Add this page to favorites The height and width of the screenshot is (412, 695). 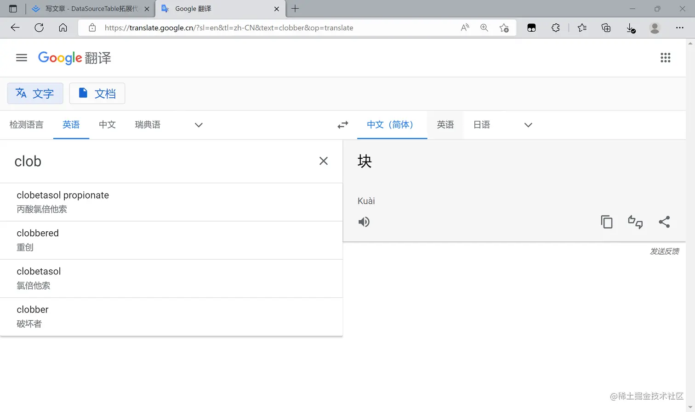click(x=504, y=28)
